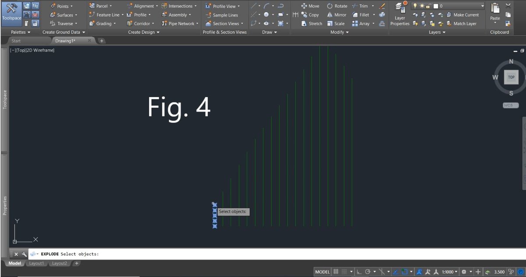Viewport: 526px width, 277px height.
Task: Click Match Layer button
Action: (x=461, y=24)
